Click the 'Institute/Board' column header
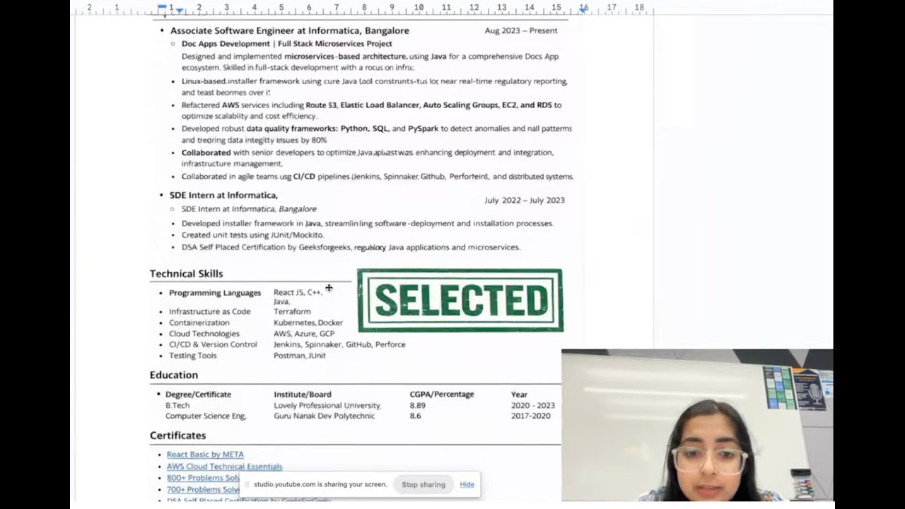The height and width of the screenshot is (509, 905). [x=303, y=394]
